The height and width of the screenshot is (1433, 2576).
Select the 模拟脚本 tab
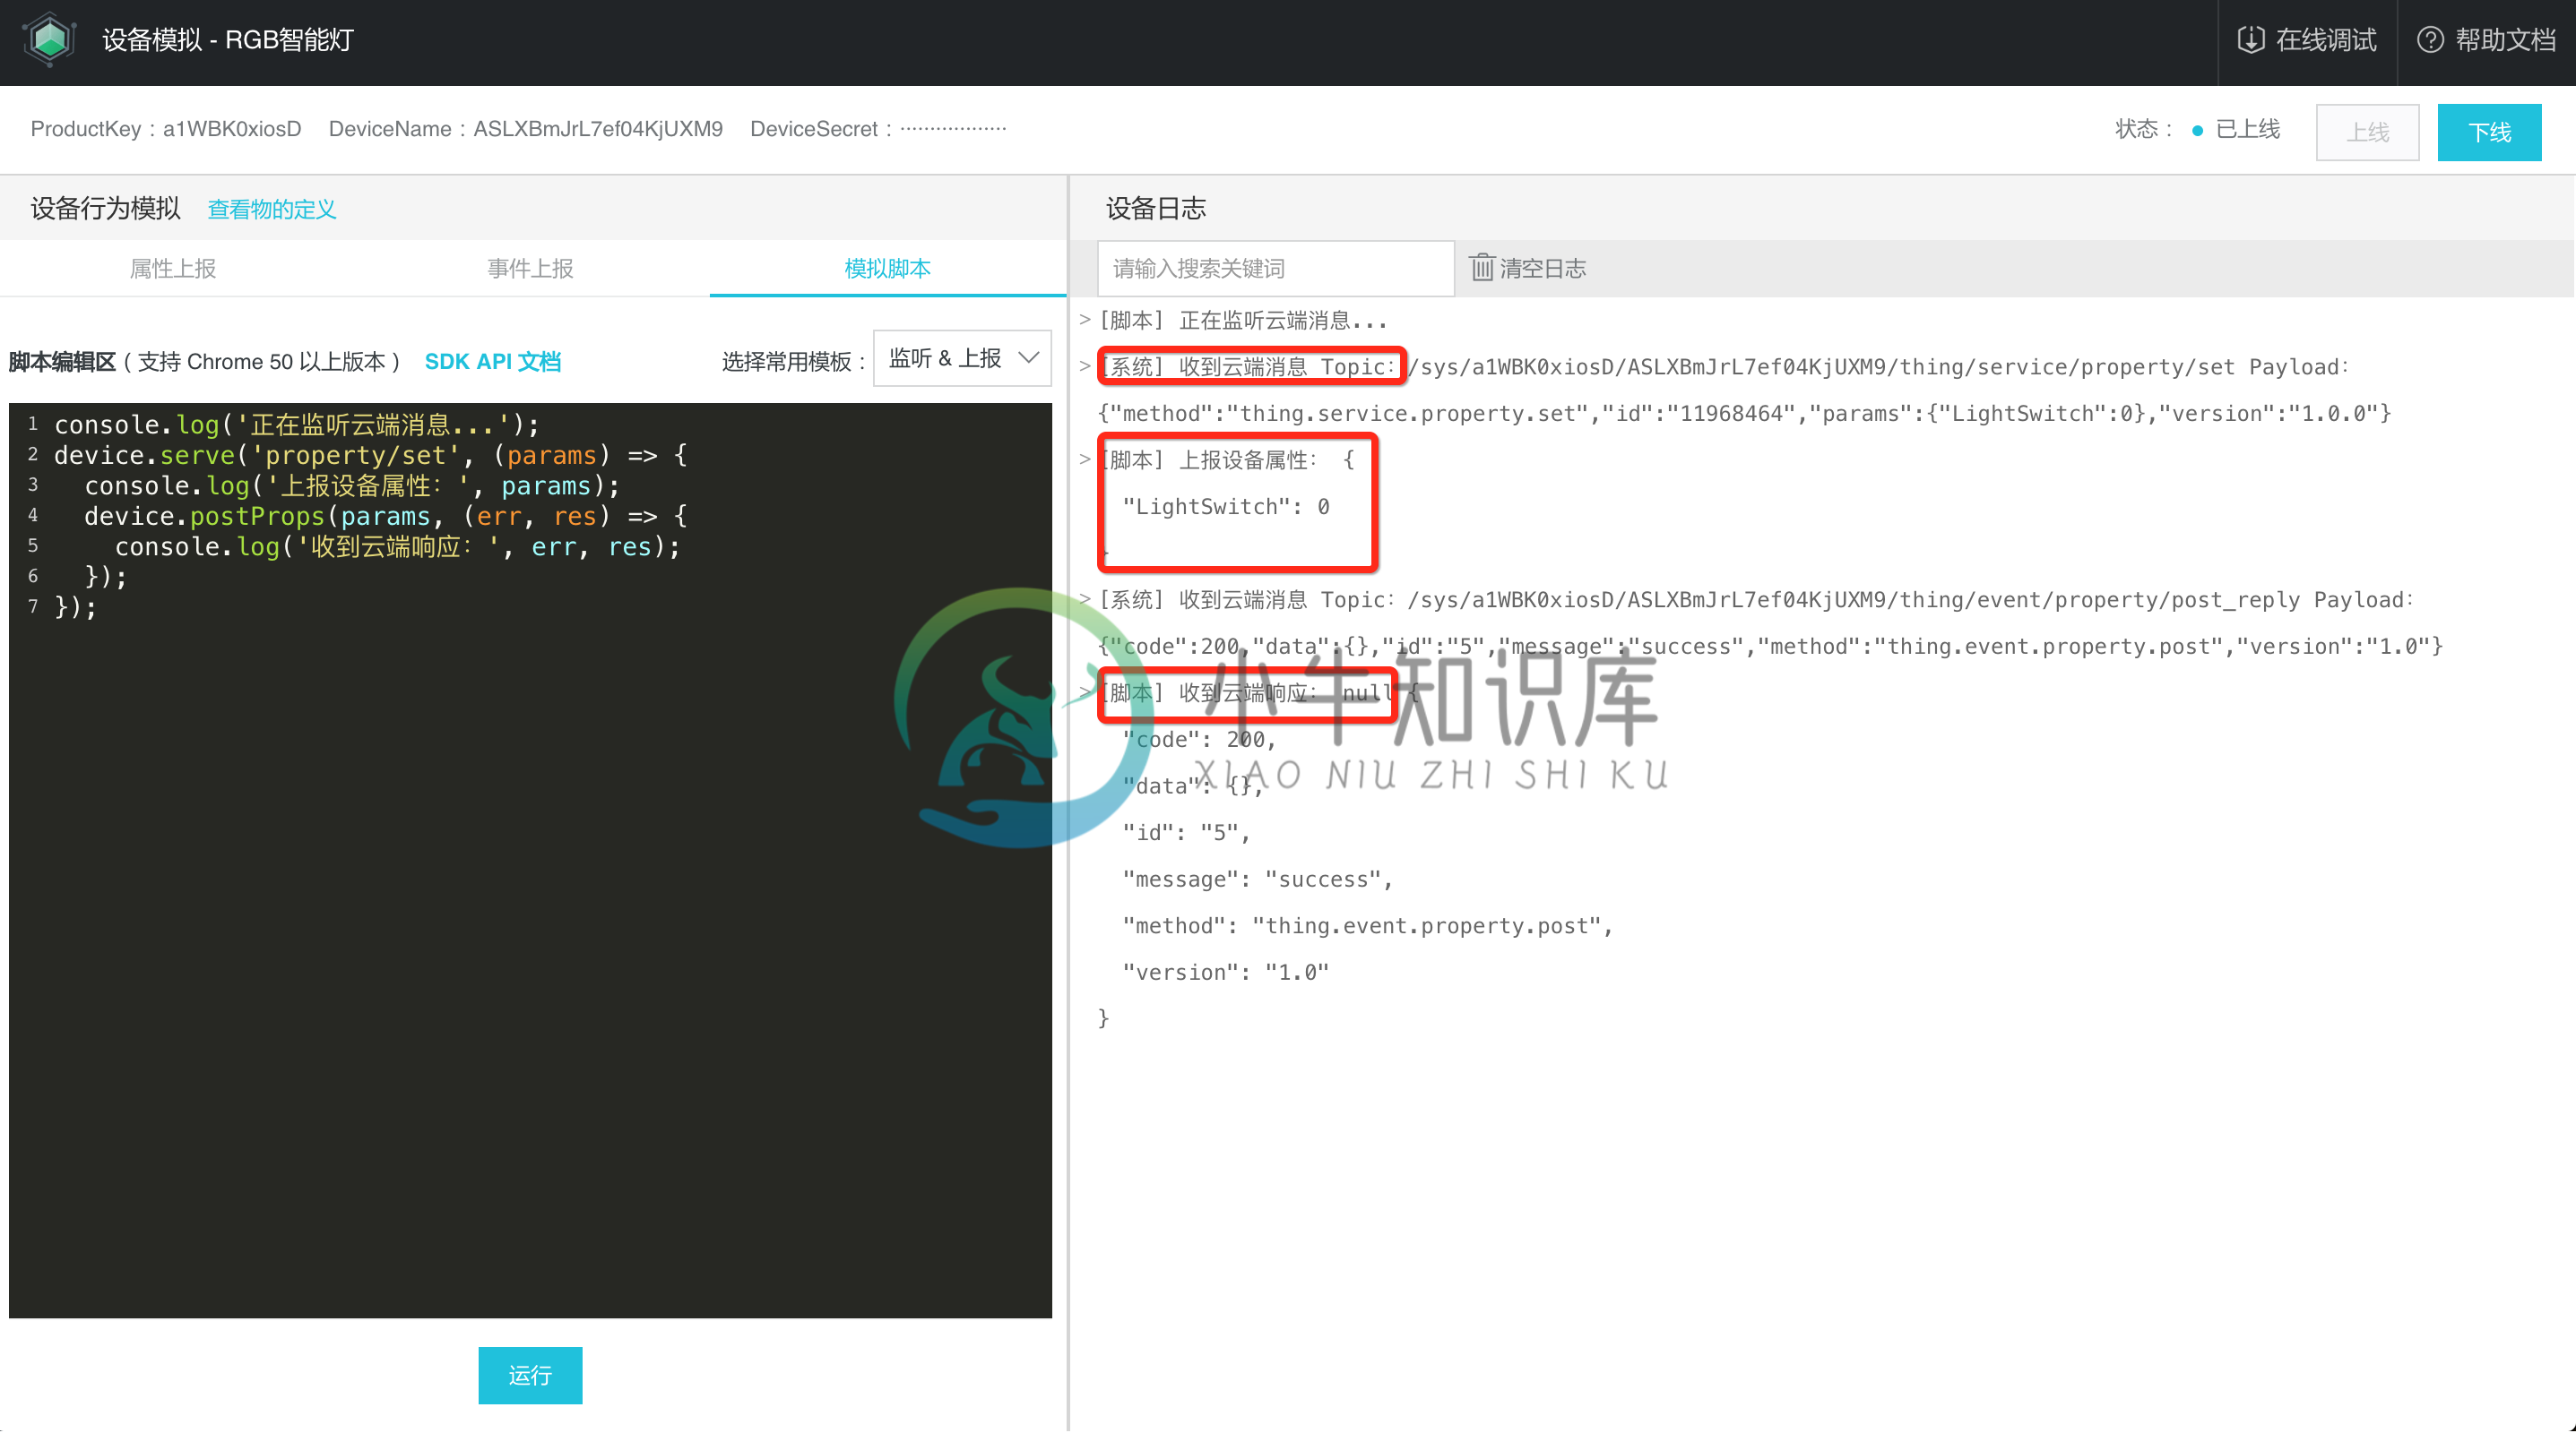pos(887,268)
